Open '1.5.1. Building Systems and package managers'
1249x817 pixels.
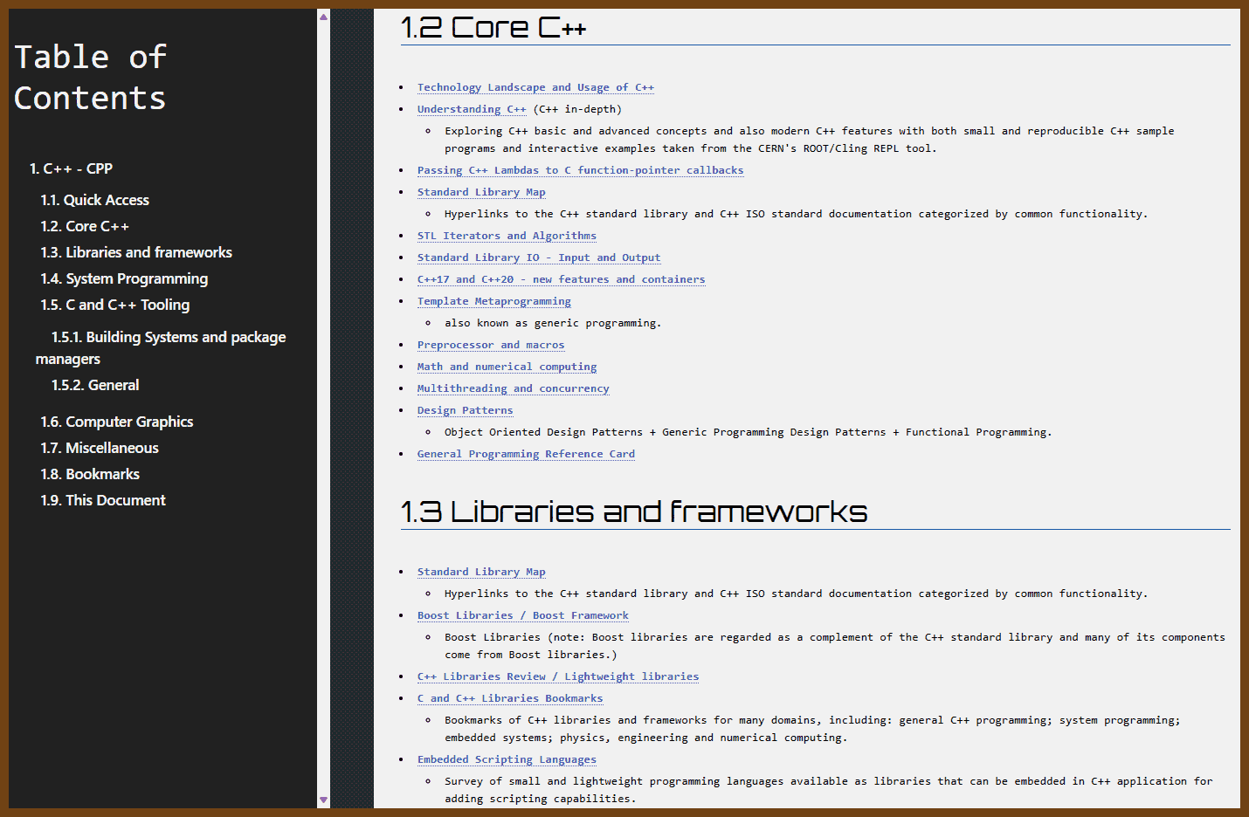[161, 347]
